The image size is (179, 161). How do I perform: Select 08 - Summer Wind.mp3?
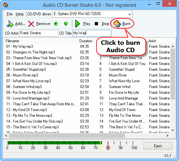click(24, 87)
